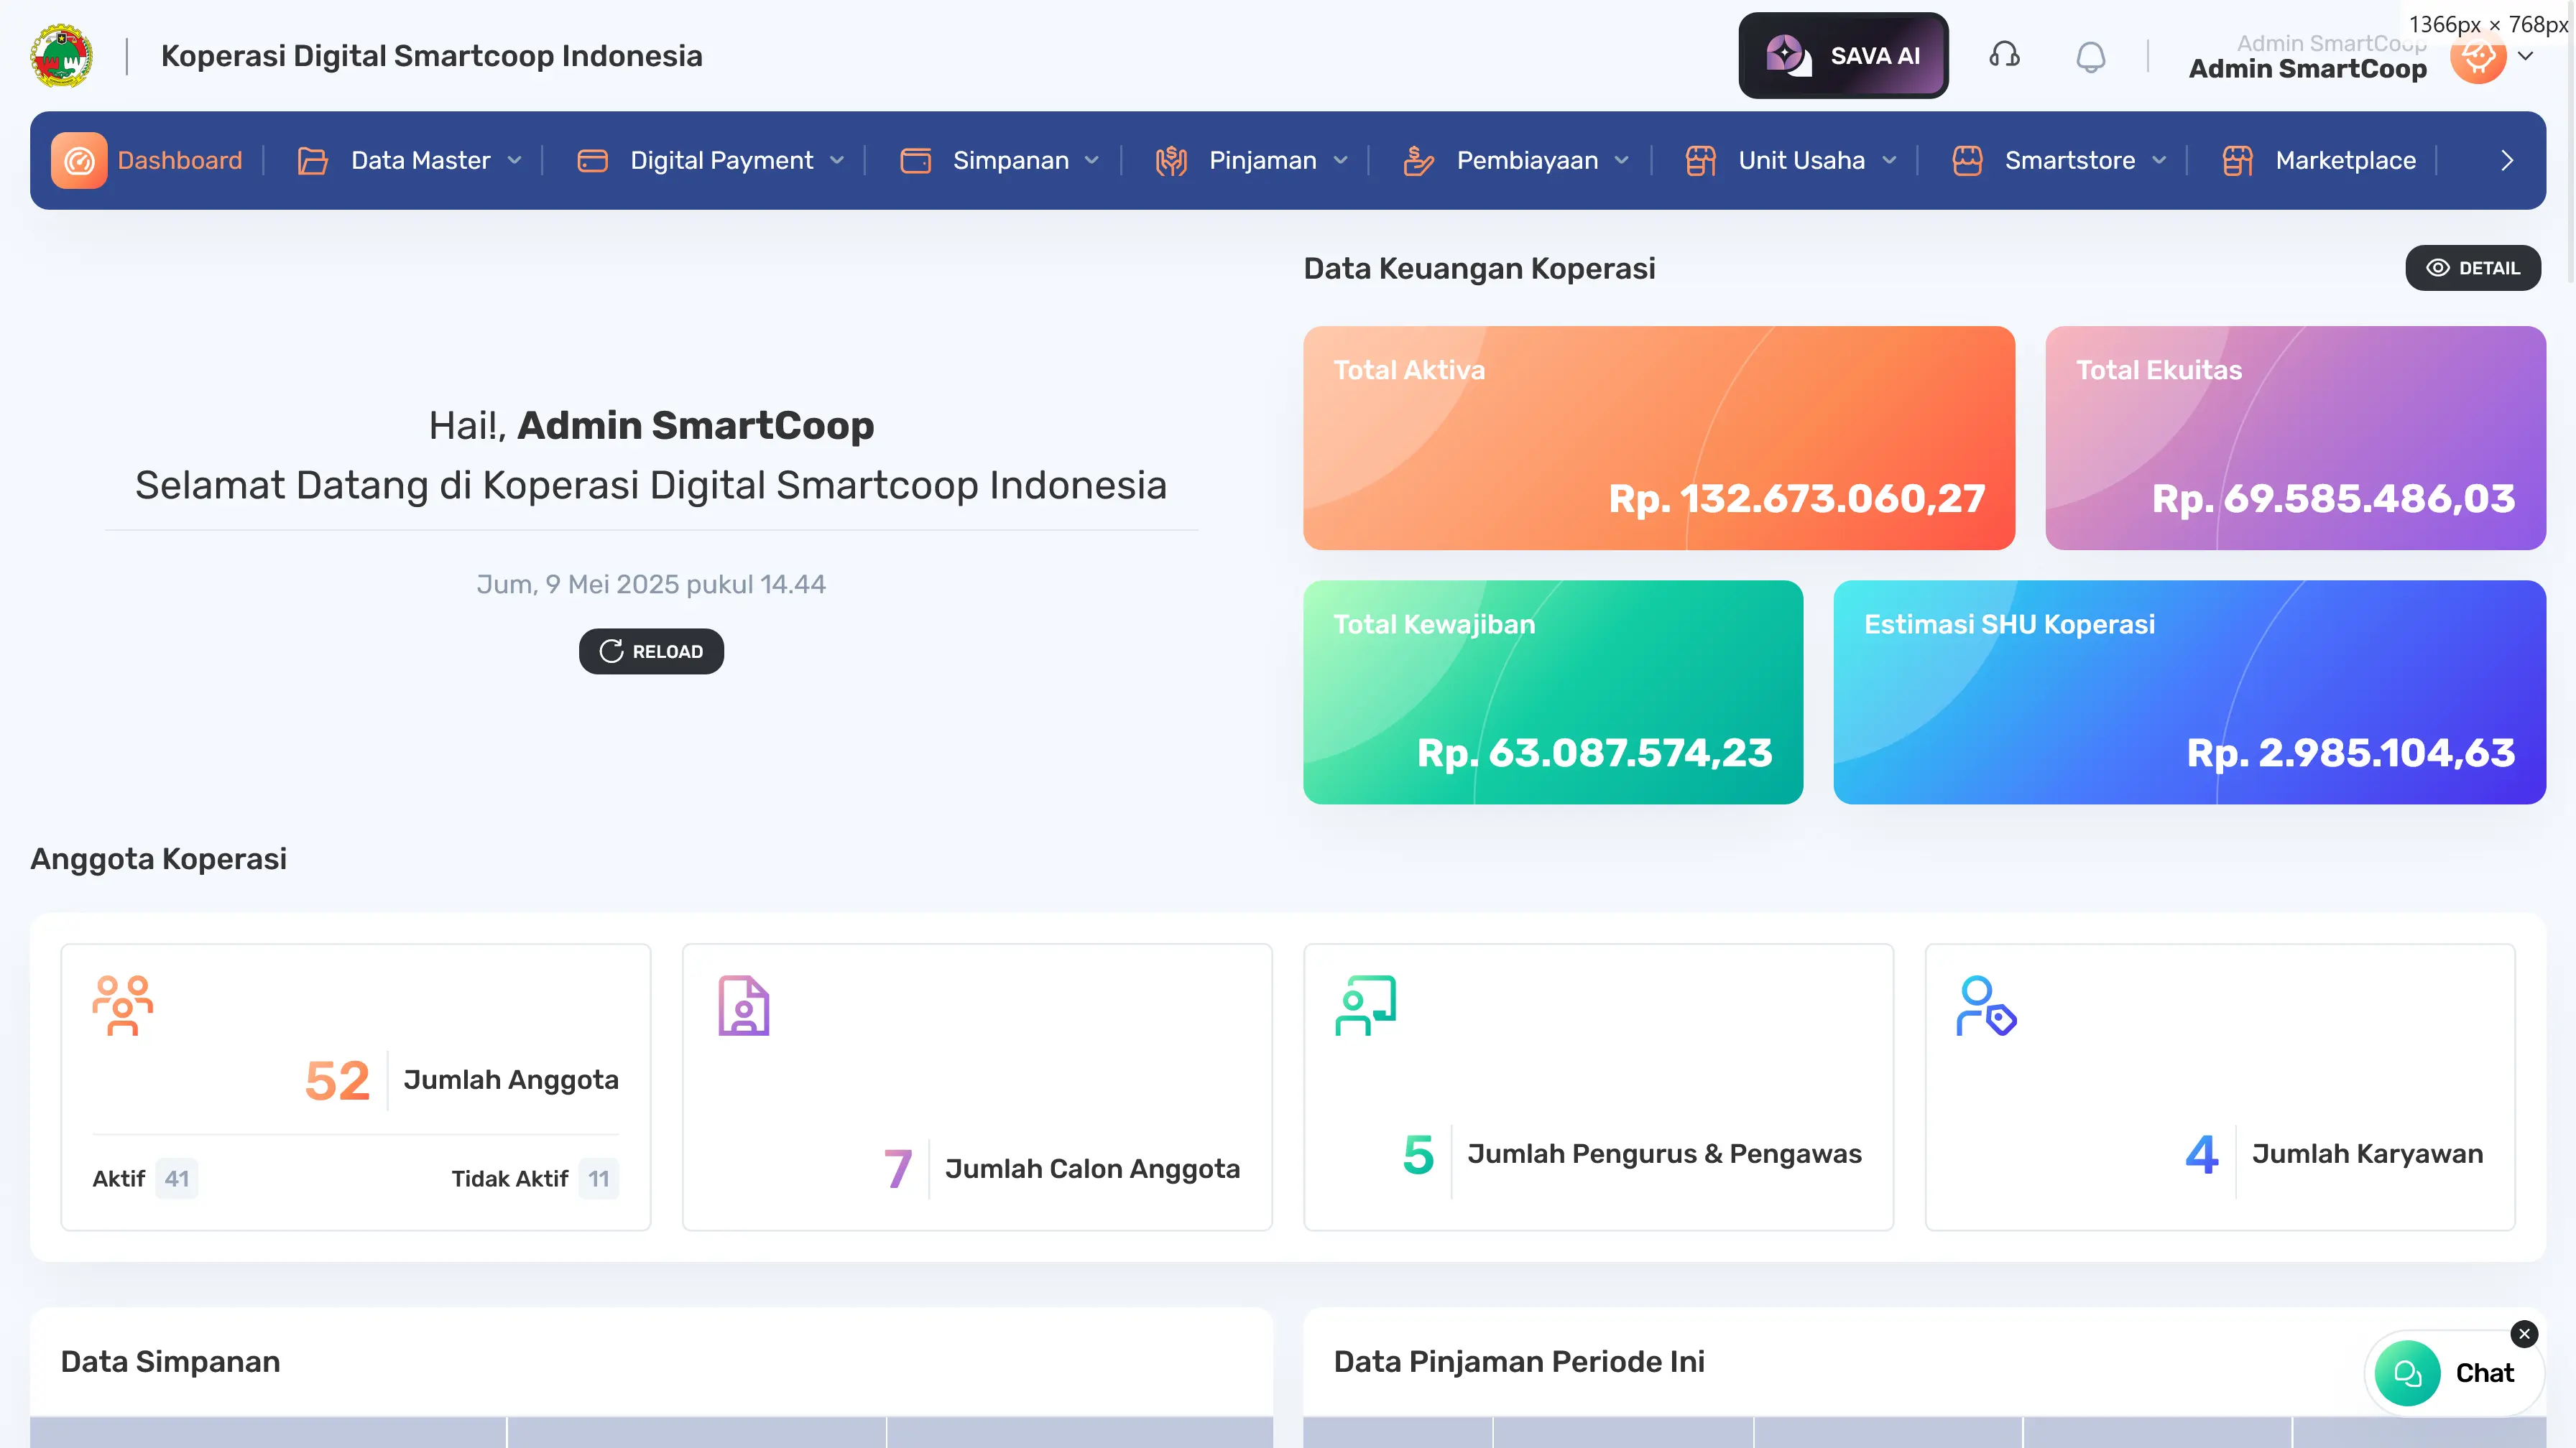The image size is (2576, 1448).
Task: Click the Admin SmartCoop avatar
Action: click(2477, 57)
